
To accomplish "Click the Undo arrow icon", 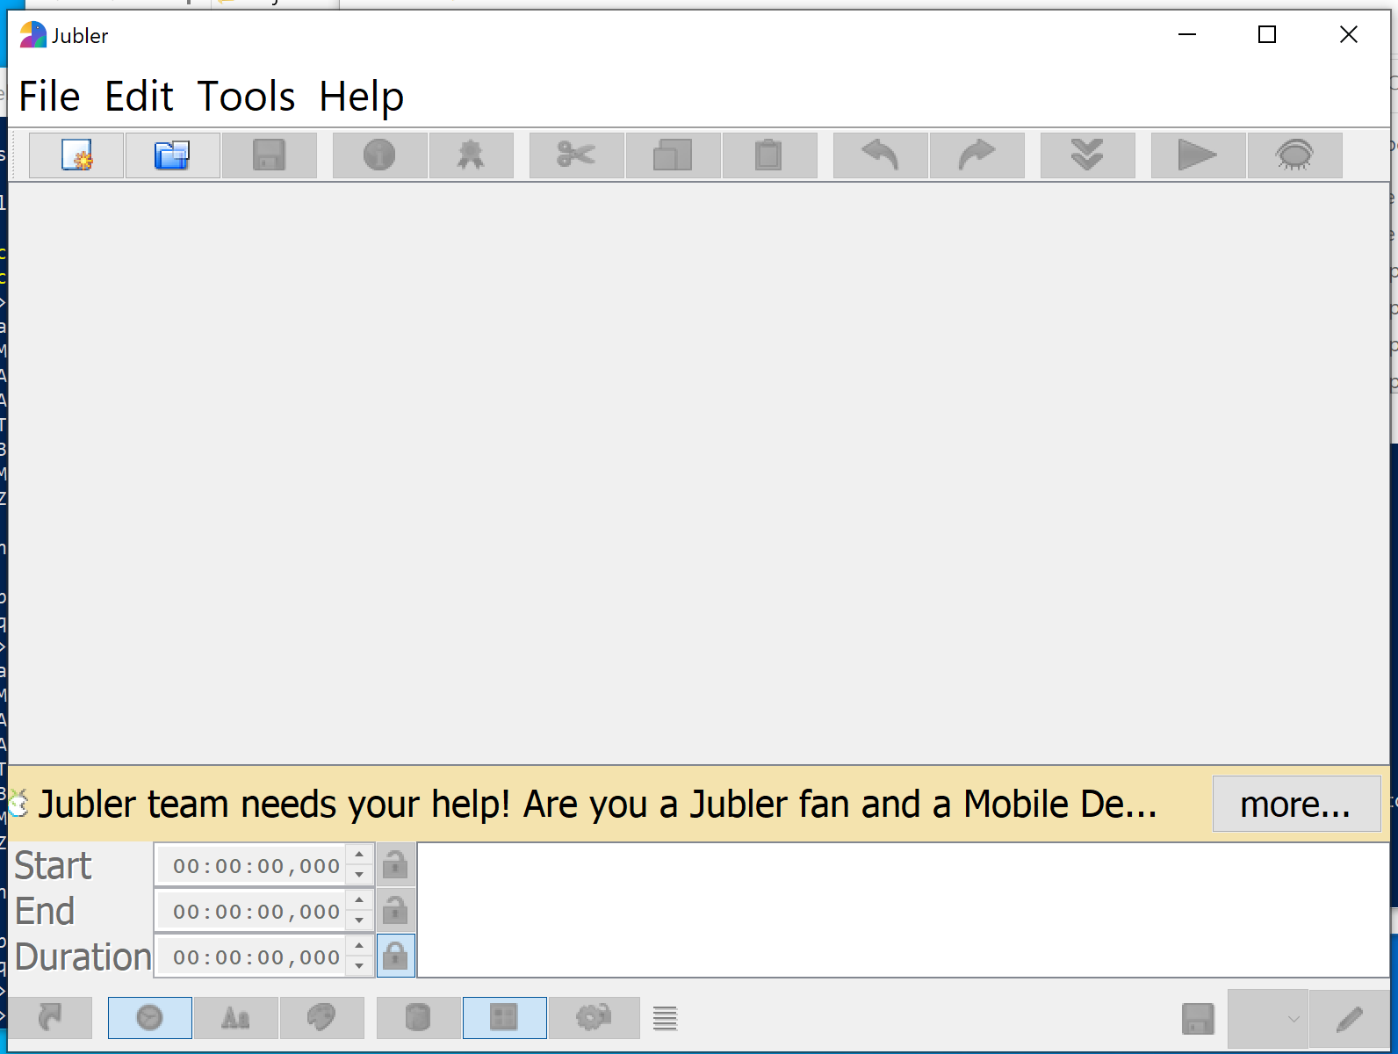I will tap(880, 155).
